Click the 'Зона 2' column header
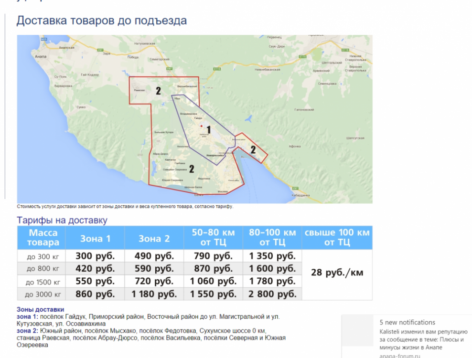Viewport: 472px width, 358px height. click(x=154, y=239)
